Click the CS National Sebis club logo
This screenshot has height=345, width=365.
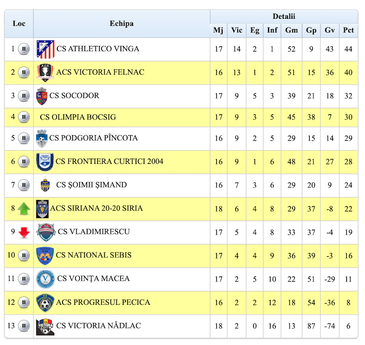coord(45,256)
